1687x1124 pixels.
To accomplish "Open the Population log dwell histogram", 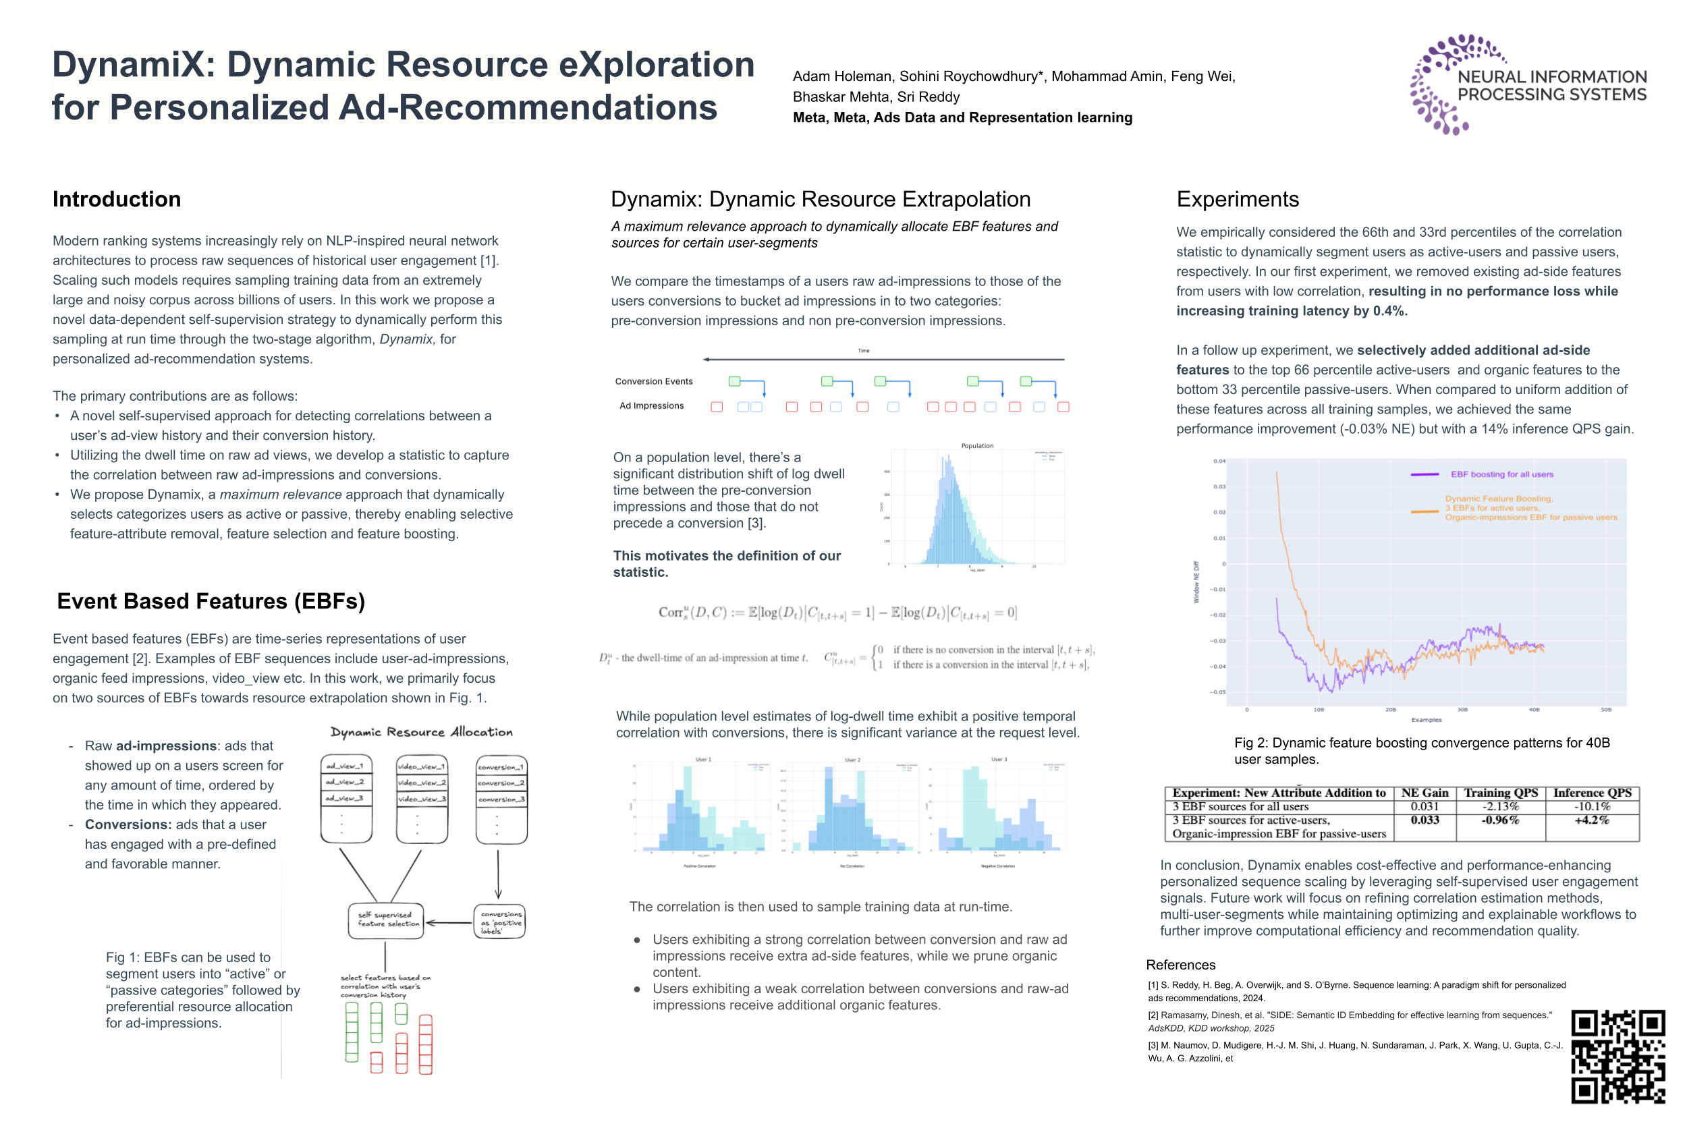I will point(976,507).
